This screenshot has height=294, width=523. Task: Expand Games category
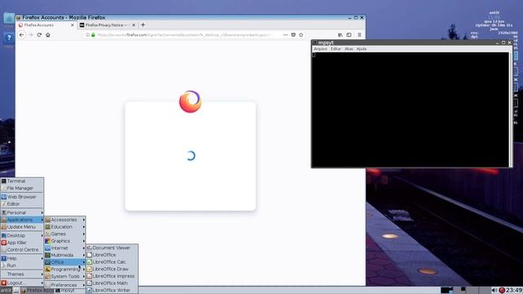click(65, 234)
